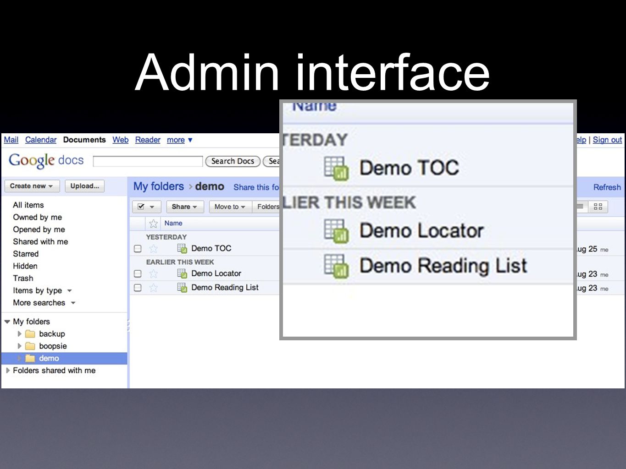Click the Search Docs button
This screenshot has height=469, width=626.
point(233,161)
